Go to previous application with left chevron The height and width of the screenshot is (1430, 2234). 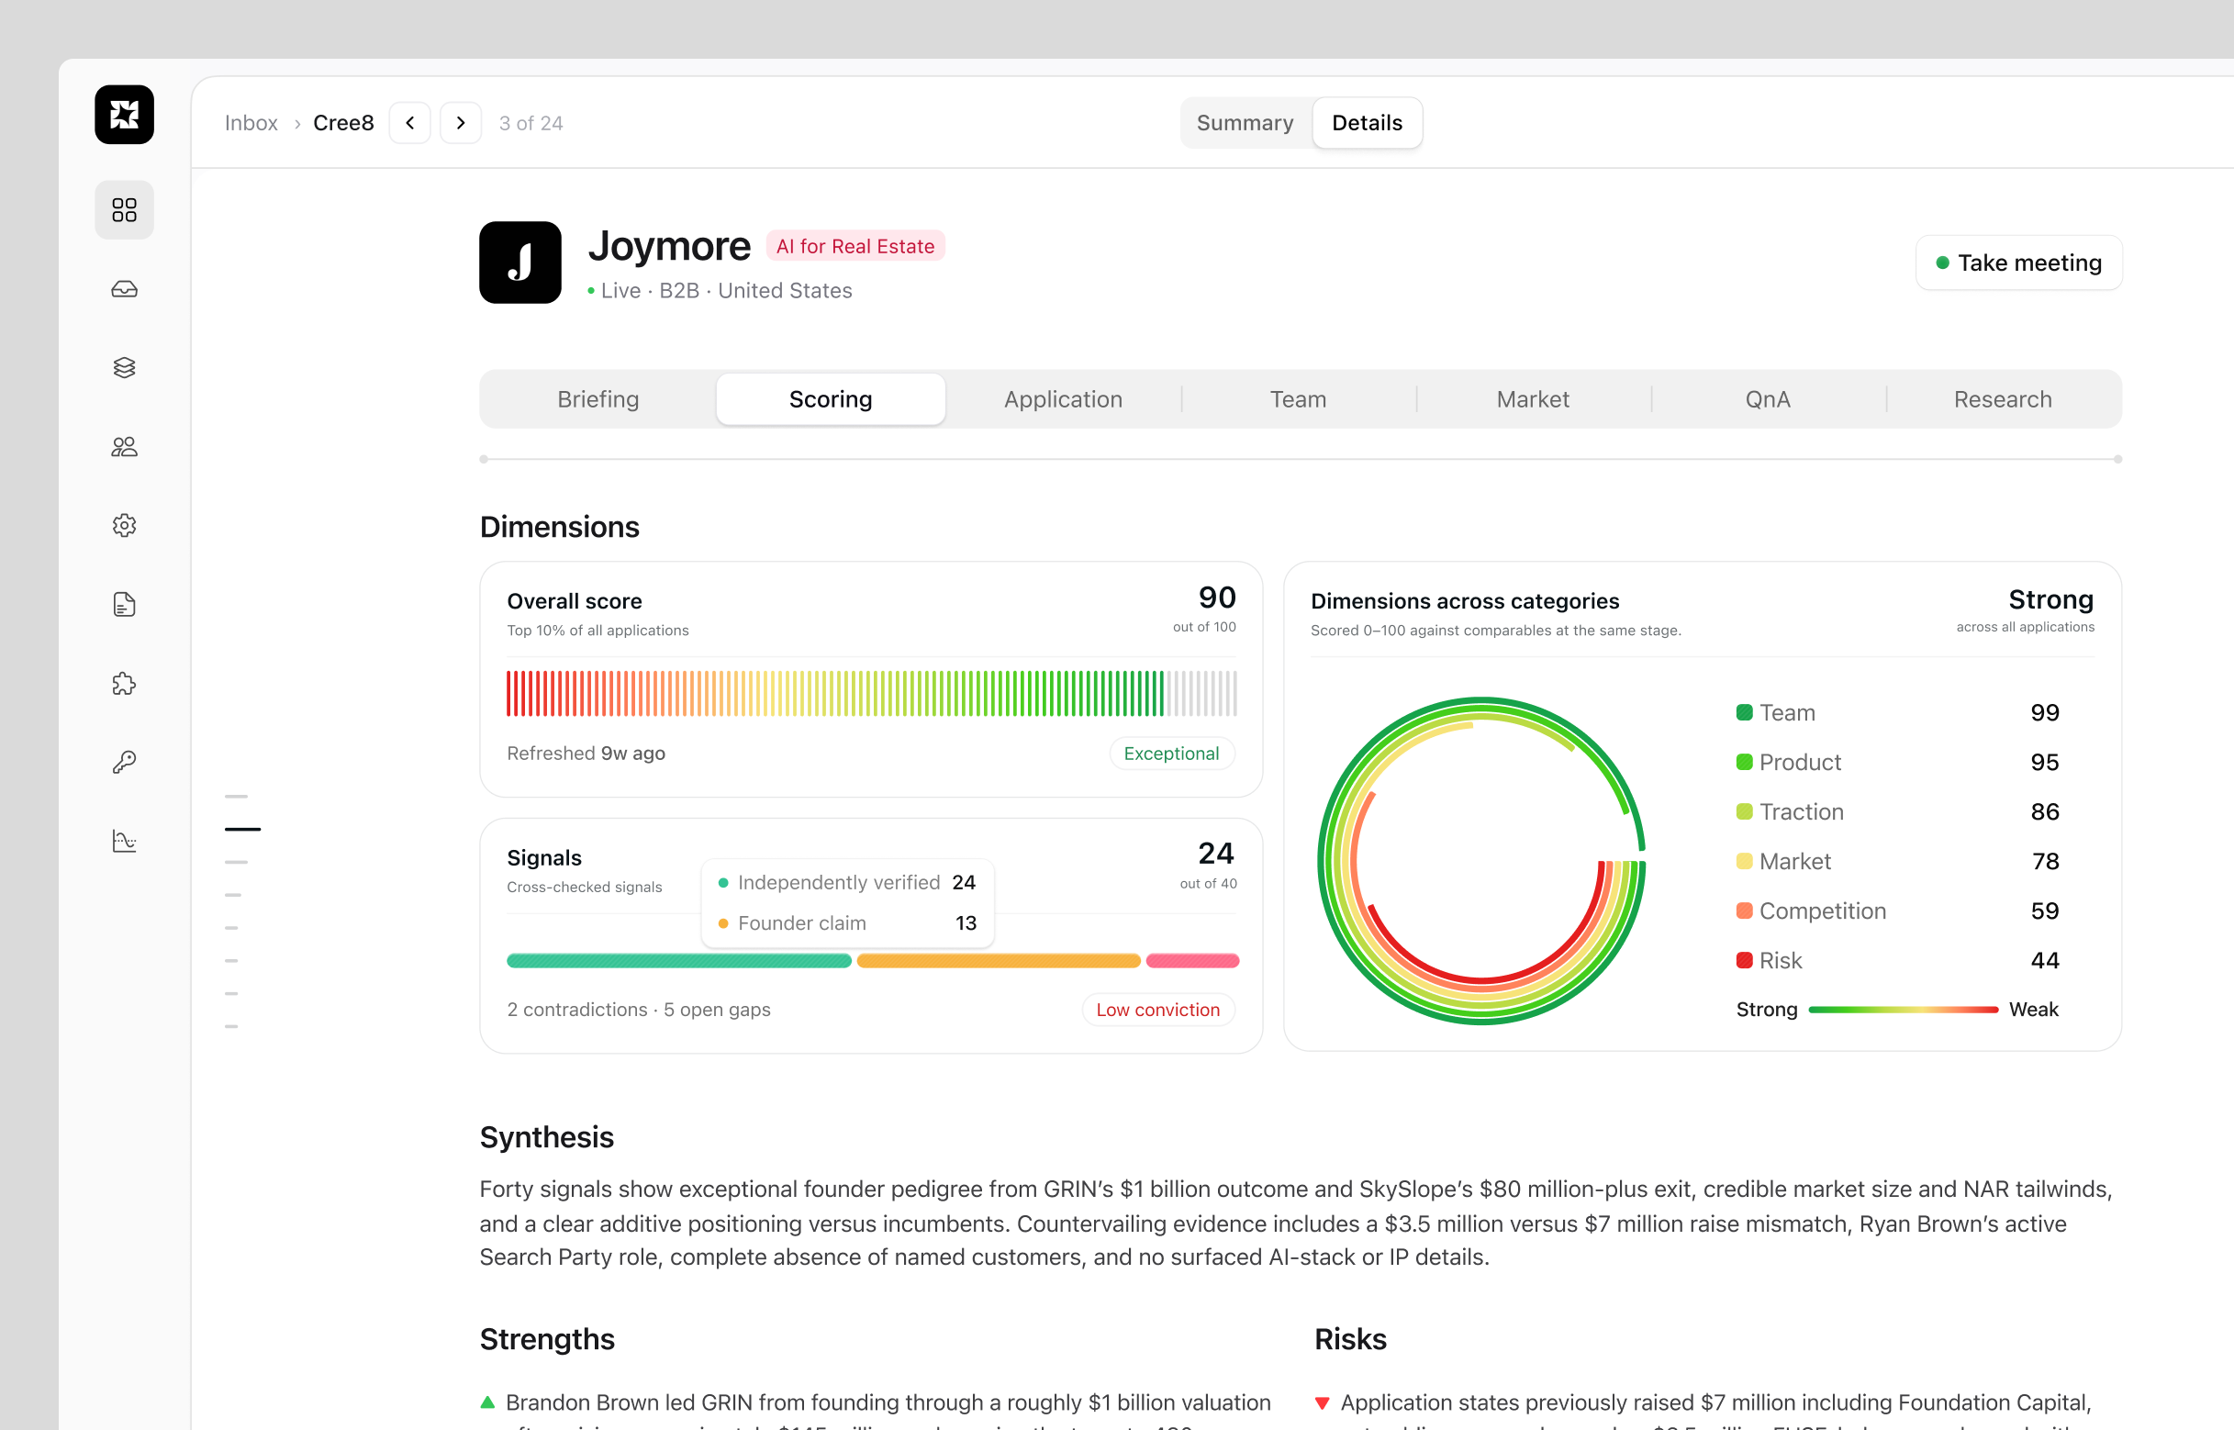point(409,123)
